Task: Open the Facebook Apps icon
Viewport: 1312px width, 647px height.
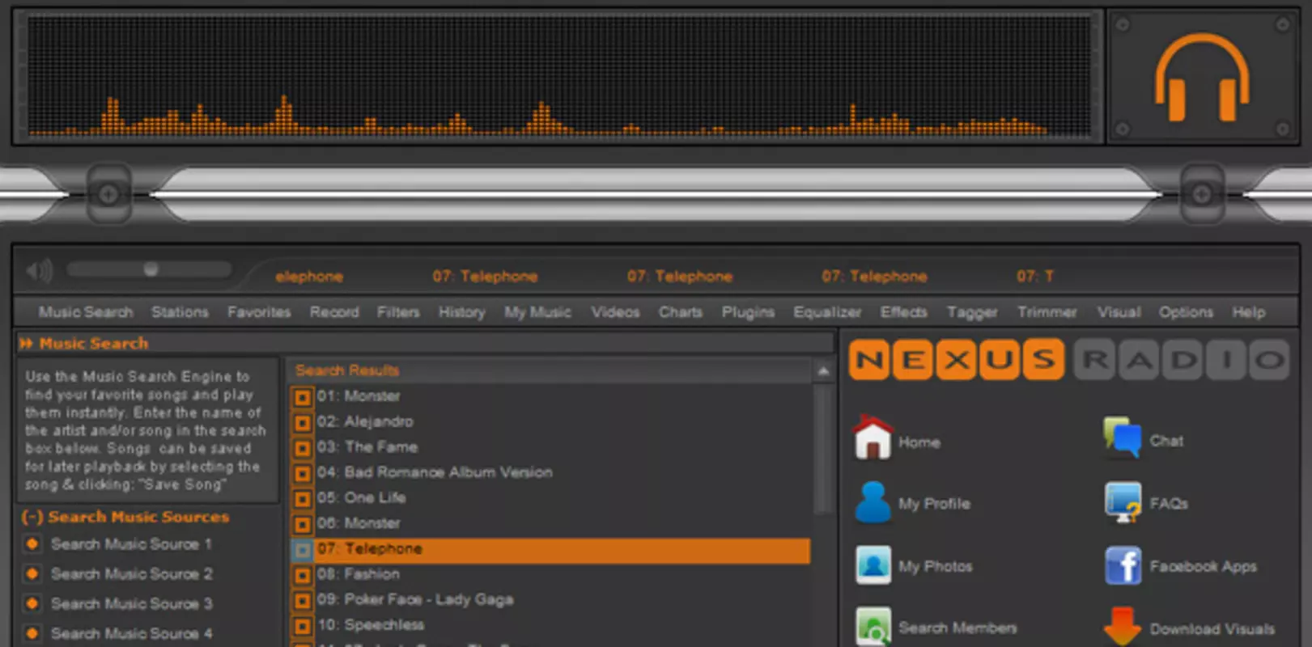Action: (x=1123, y=565)
